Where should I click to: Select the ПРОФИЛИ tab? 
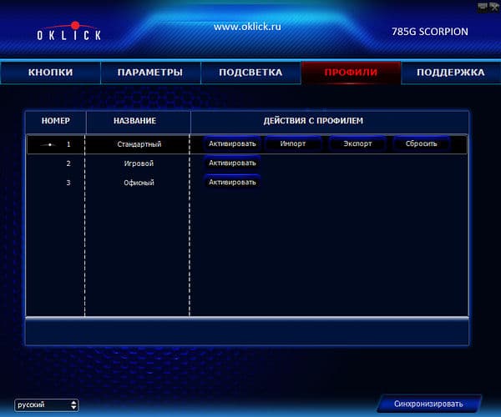[351, 73]
